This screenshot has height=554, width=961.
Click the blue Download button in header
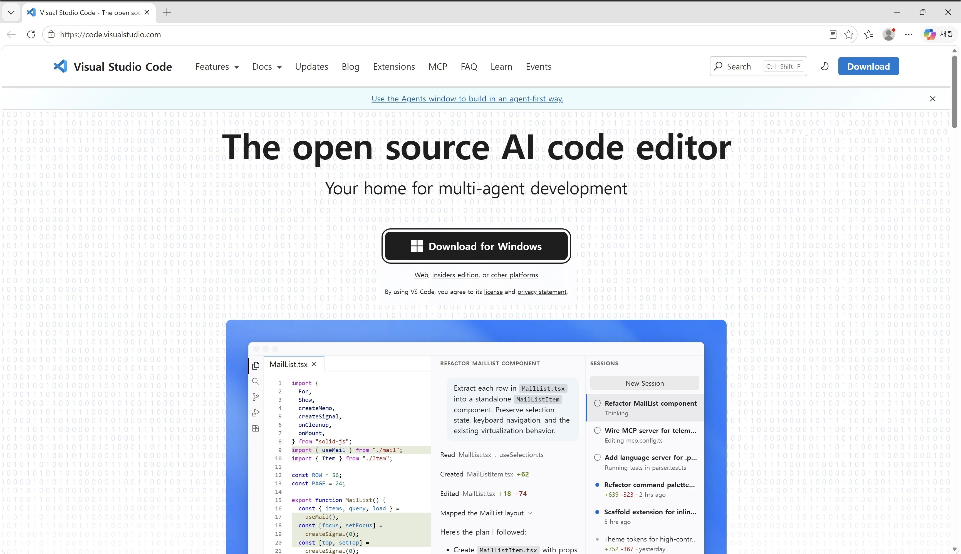868,66
